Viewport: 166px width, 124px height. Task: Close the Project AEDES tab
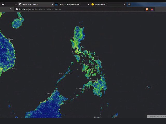(x=125, y=4)
